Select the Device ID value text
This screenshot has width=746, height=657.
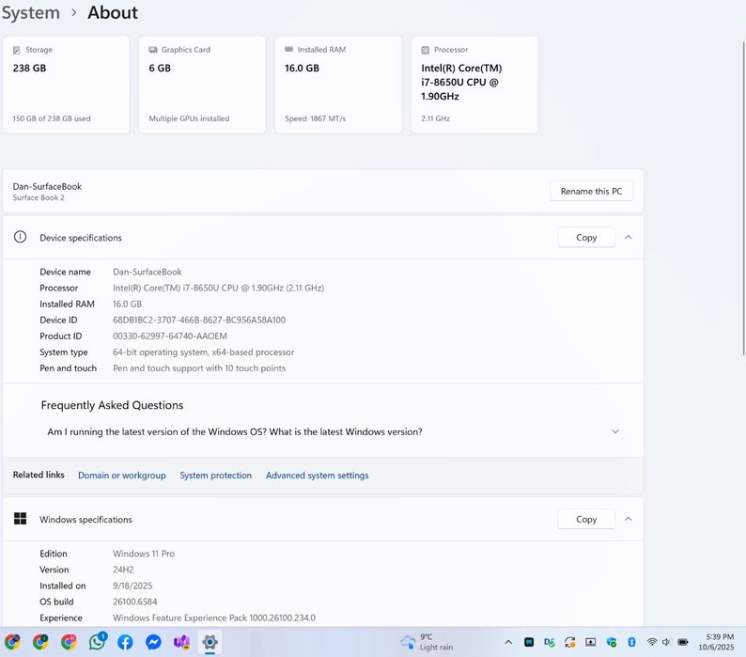pos(199,320)
